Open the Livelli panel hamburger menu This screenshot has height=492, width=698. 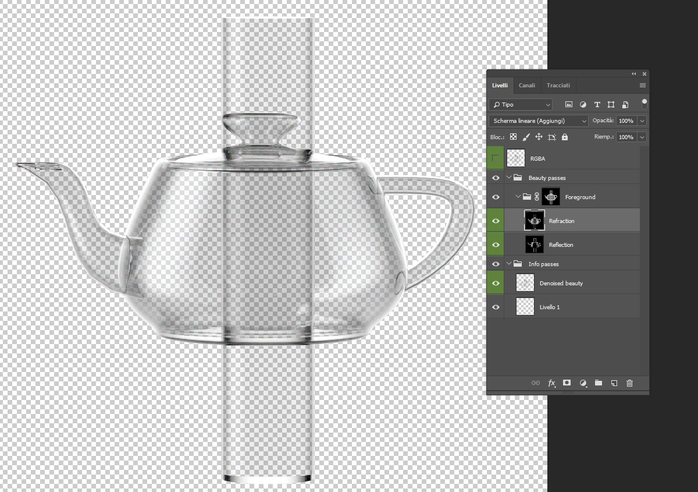pos(643,86)
